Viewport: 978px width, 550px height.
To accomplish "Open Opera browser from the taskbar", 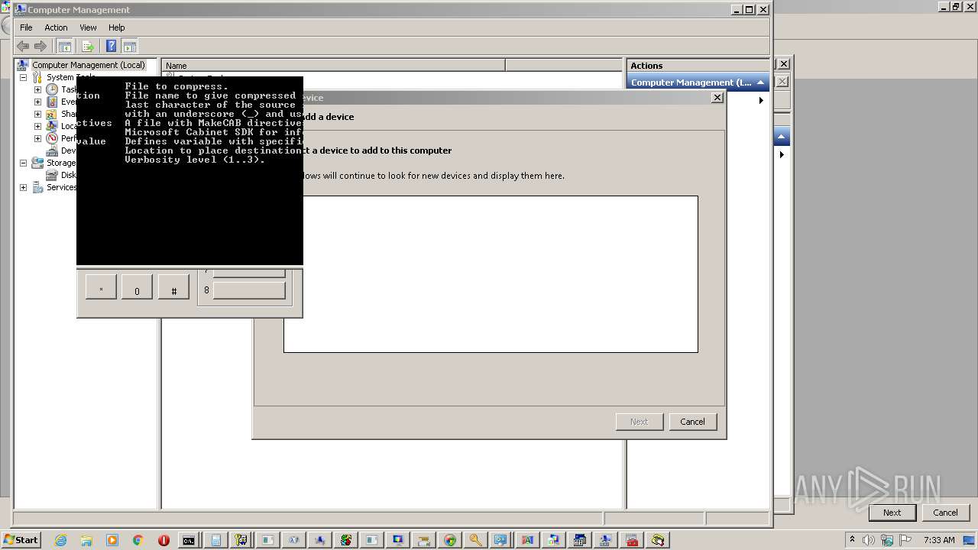I will point(164,540).
